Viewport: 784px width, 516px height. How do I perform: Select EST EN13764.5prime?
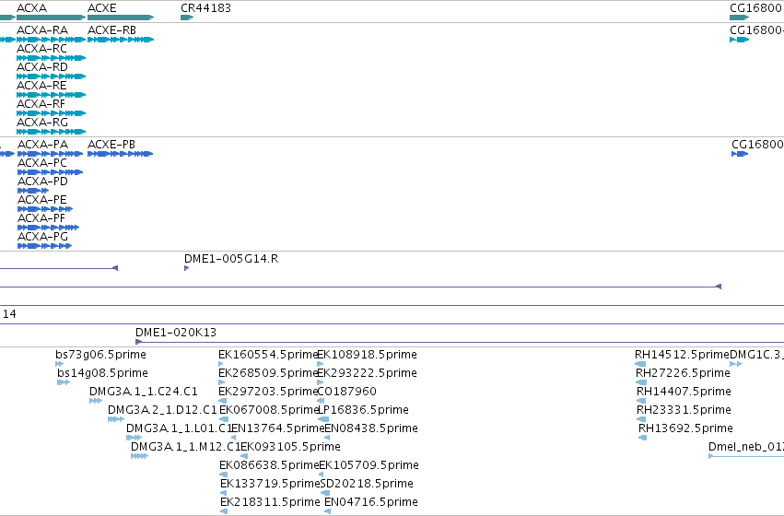coord(233,438)
